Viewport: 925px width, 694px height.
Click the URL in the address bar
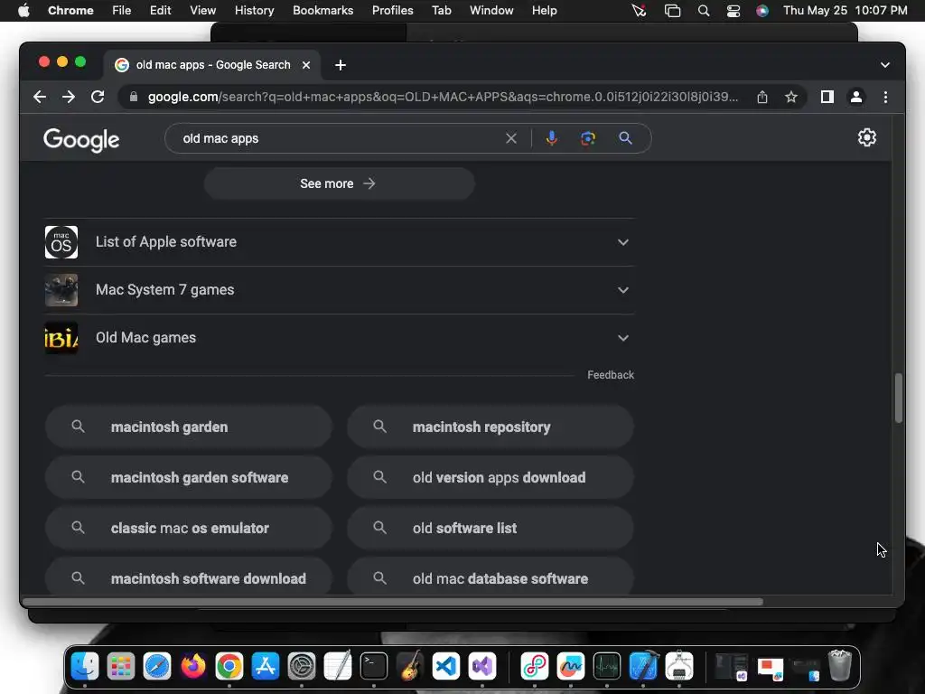pos(443,97)
